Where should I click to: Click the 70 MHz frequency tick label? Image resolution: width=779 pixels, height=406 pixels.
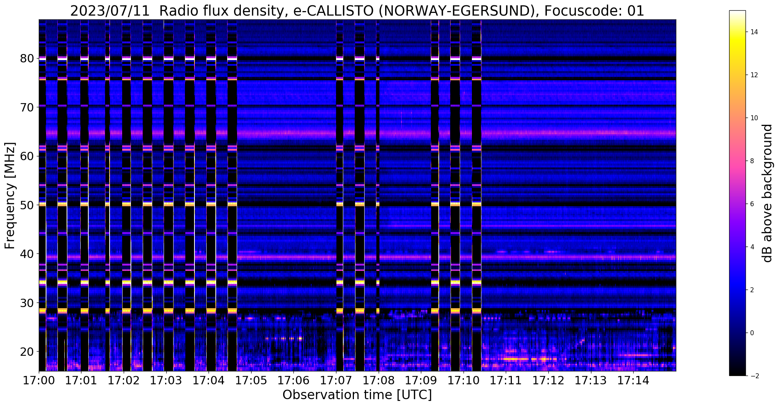point(27,107)
